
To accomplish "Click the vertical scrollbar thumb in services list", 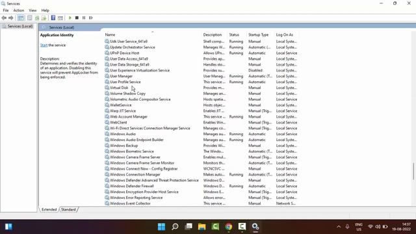I will click(413, 171).
